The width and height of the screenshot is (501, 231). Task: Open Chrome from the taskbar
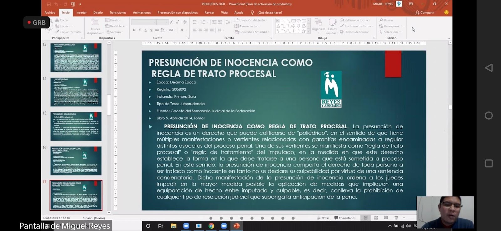211,226
